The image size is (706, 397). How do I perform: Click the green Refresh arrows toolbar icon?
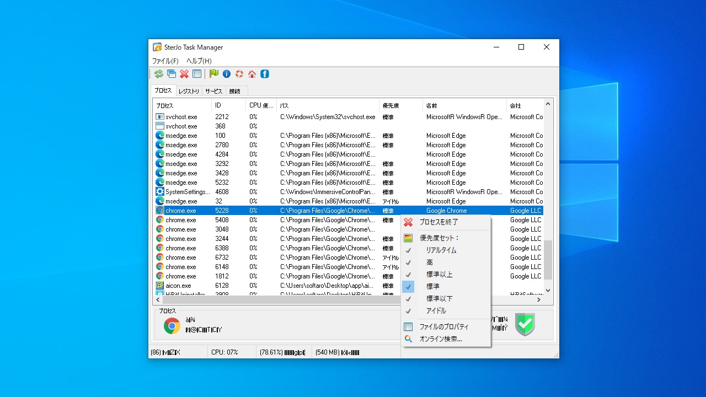coord(159,74)
